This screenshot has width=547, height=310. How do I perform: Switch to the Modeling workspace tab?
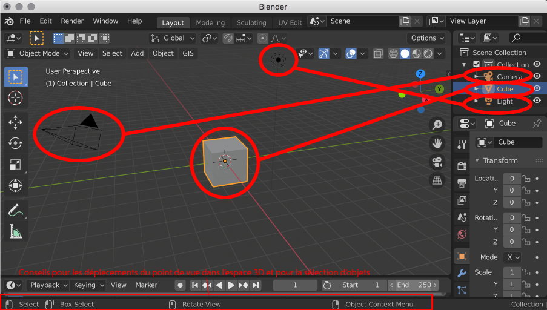(x=210, y=22)
